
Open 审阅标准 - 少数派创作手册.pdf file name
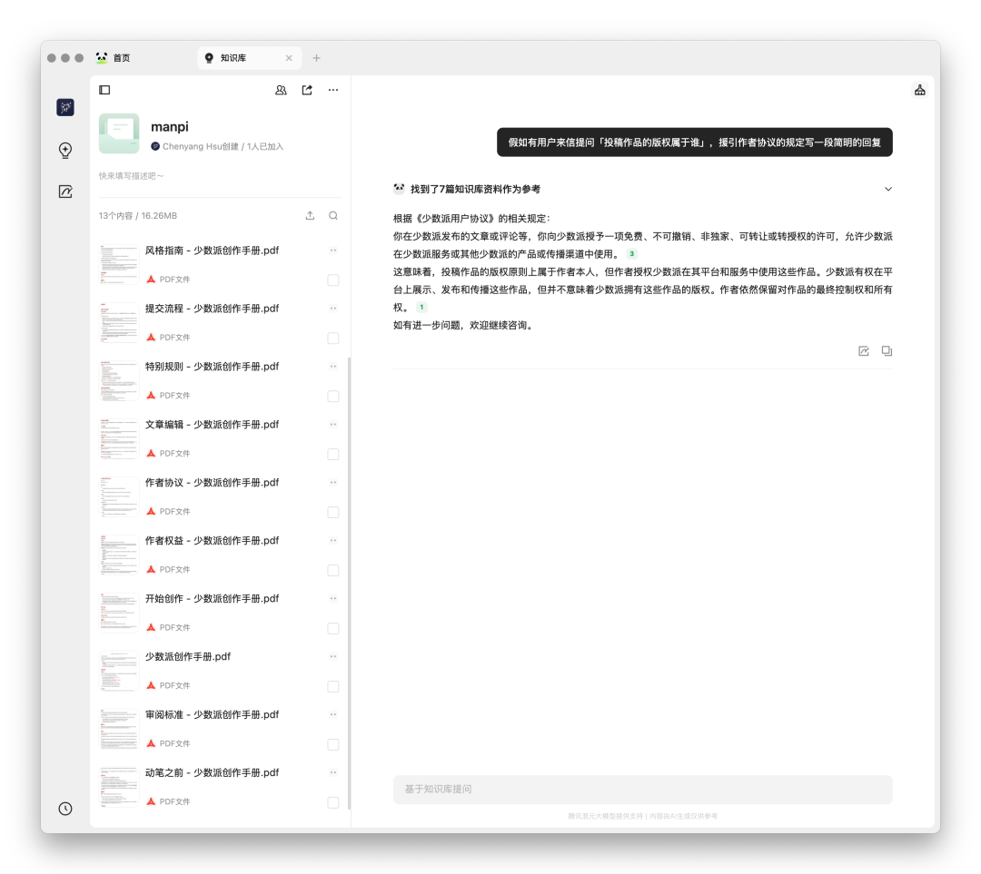(x=212, y=714)
